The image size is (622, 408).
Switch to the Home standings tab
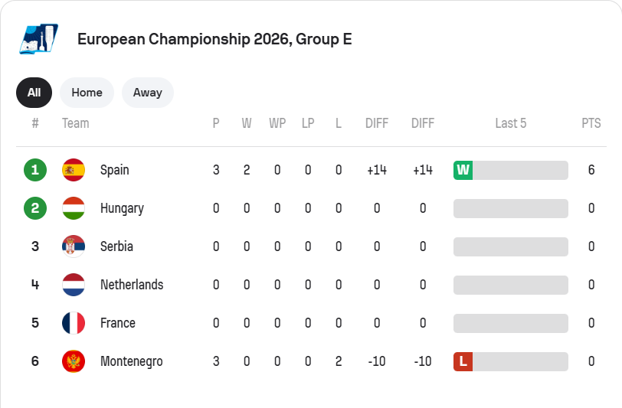point(87,93)
